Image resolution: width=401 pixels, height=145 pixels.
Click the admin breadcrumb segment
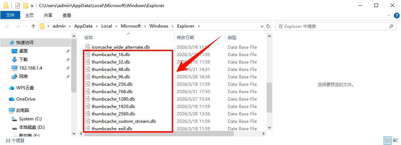[x=59, y=26]
